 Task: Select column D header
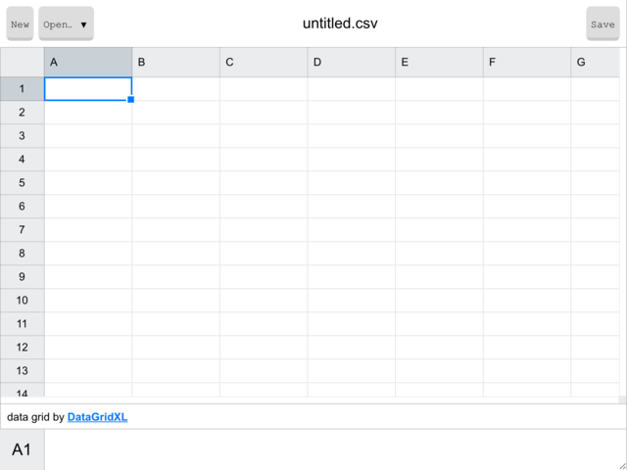352,63
